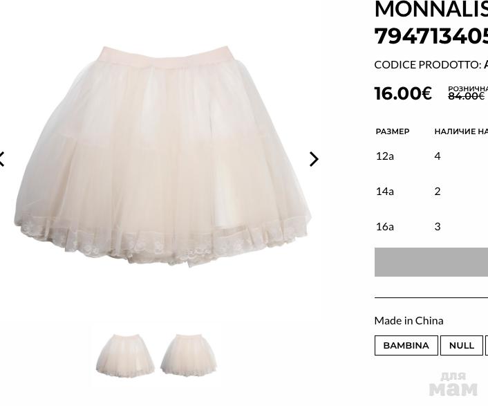Click the crossed-out 84.00€ retail price
Image resolution: width=488 pixels, height=406 pixels.
[x=466, y=96]
